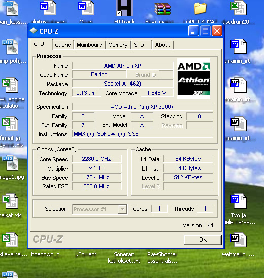Viewport: 264px width, 278px height.
Task: Click the Version 1.41 text
Action: pyautogui.click(x=198, y=225)
